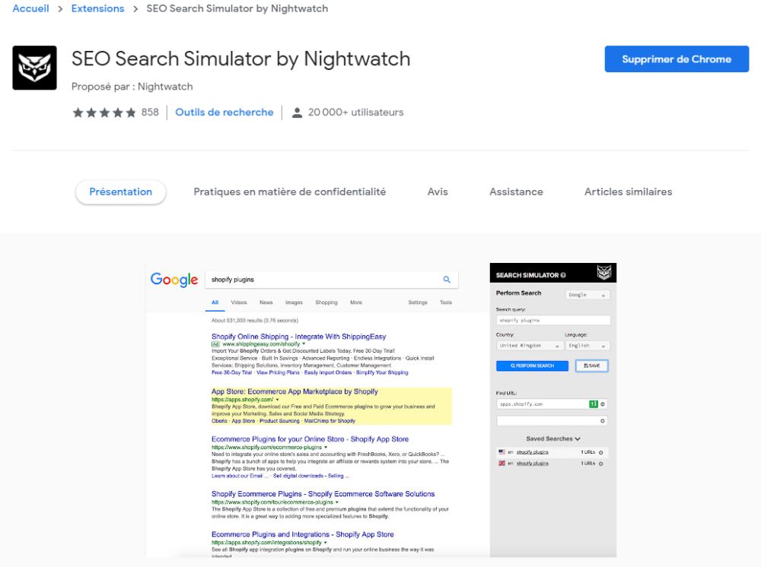761x567 pixels.
Task: Select the Présentation tab
Action: (x=121, y=192)
